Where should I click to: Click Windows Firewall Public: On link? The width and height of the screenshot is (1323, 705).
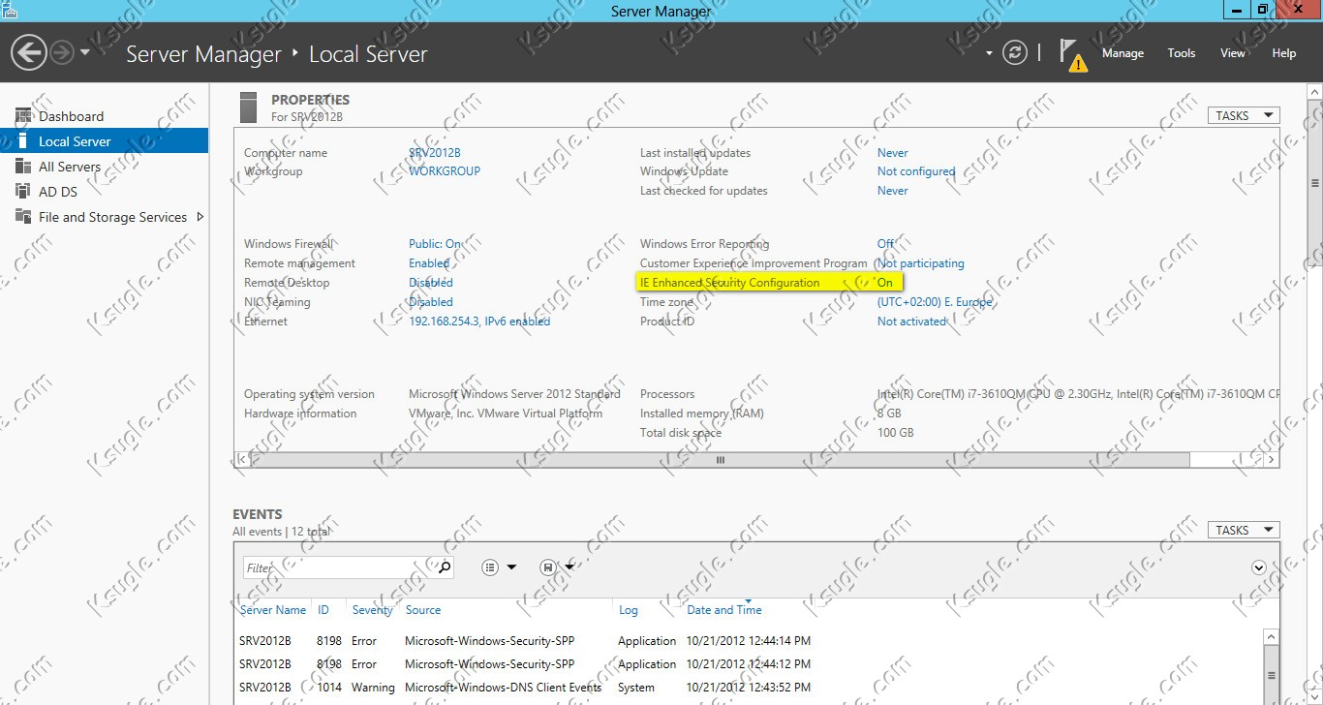pyautogui.click(x=435, y=244)
